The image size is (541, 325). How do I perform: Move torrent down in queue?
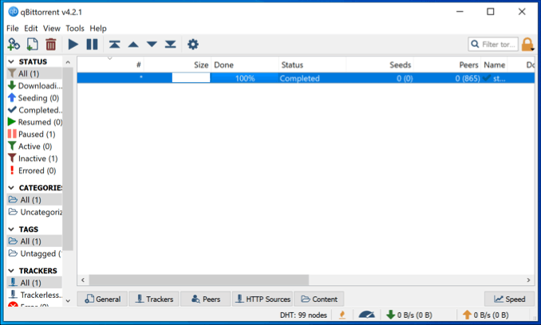pyautogui.click(x=152, y=45)
